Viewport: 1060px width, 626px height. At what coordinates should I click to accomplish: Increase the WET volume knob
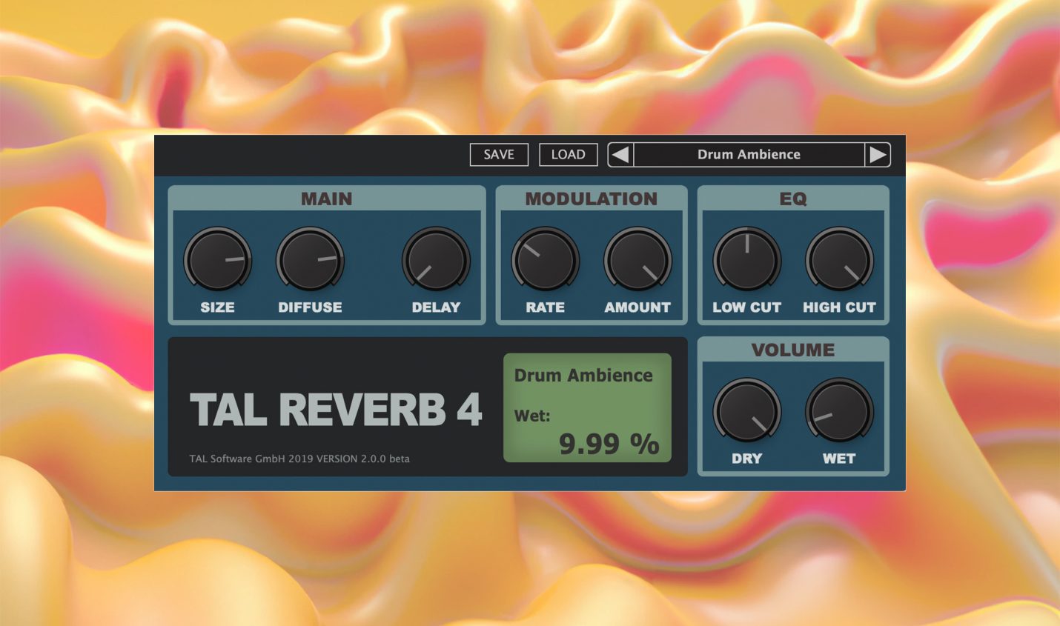pyautogui.click(x=840, y=412)
